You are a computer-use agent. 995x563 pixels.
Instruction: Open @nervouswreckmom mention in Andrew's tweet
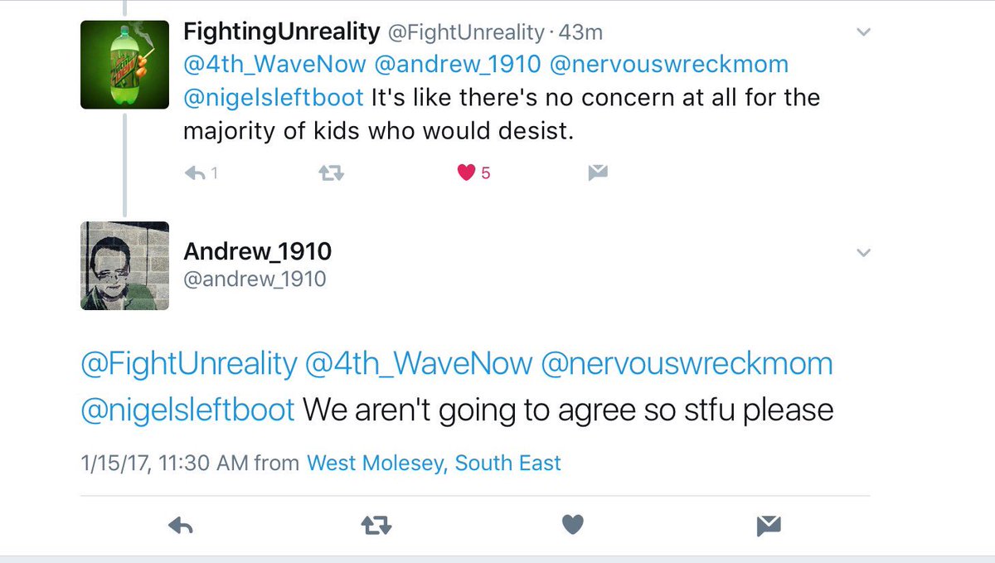686,364
